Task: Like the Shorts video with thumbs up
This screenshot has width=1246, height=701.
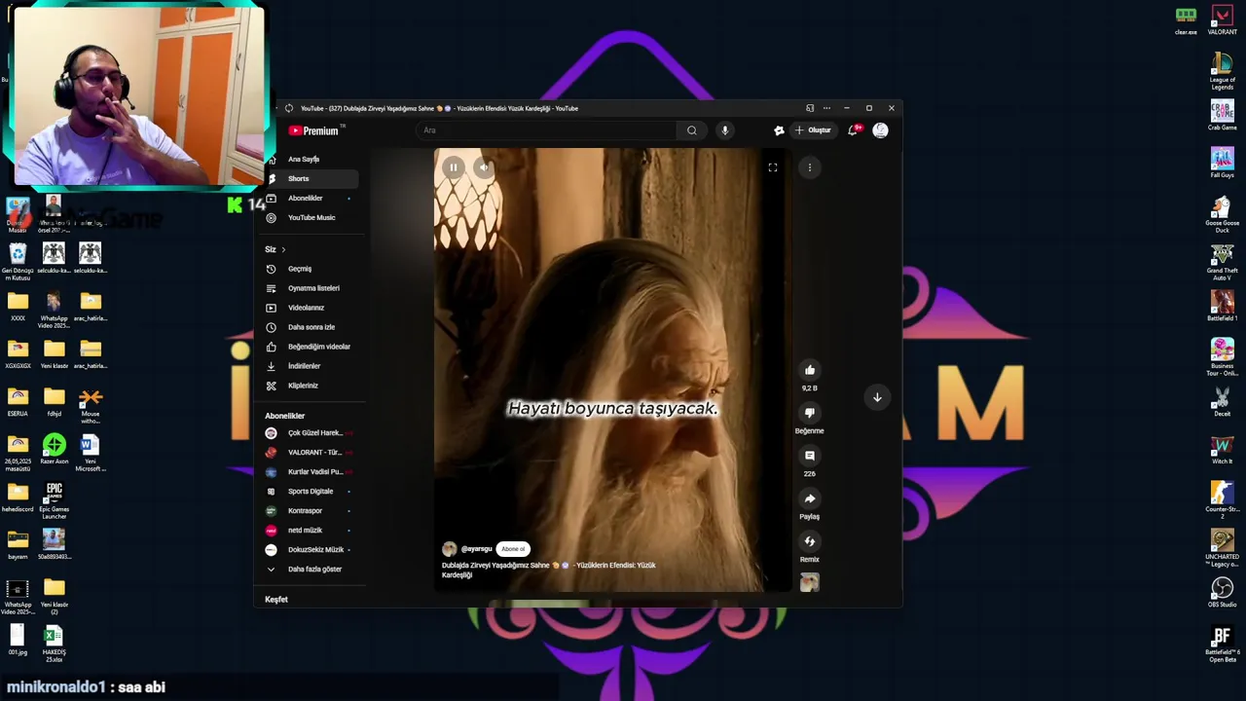Action: pyautogui.click(x=809, y=370)
